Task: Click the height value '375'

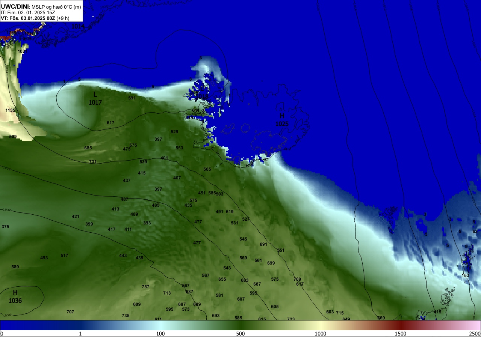Action: pos(5,227)
